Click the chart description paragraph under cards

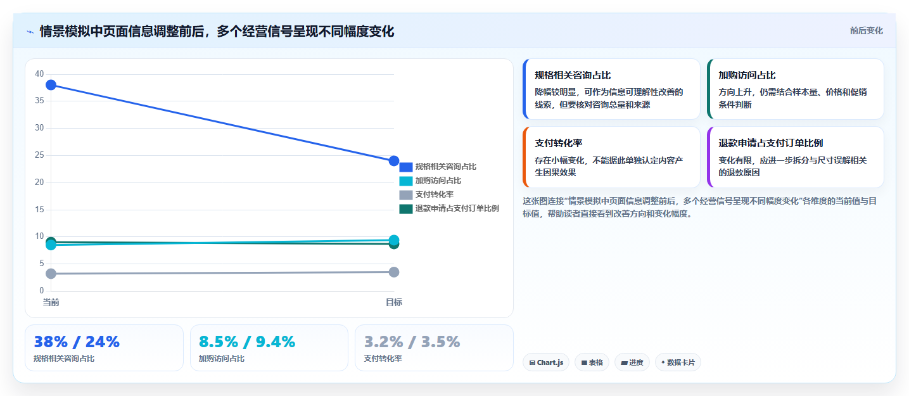pyautogui.click(x=700, y=207)
